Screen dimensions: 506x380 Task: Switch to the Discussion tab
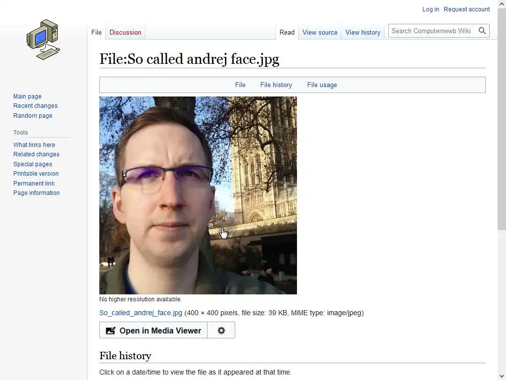125,32
